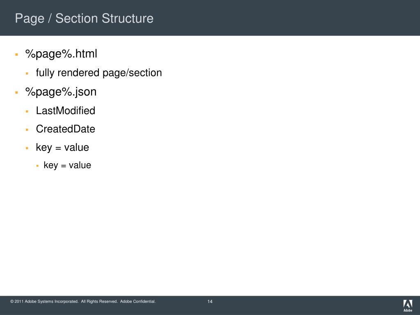This screenshot has height=315, width=420.
Task: Click the Adobe copyright notice text
Action: click(x=83, y=301)
